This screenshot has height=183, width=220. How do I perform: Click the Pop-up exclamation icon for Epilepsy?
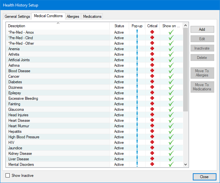(137, 93)
